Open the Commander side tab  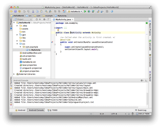point(150,61)
